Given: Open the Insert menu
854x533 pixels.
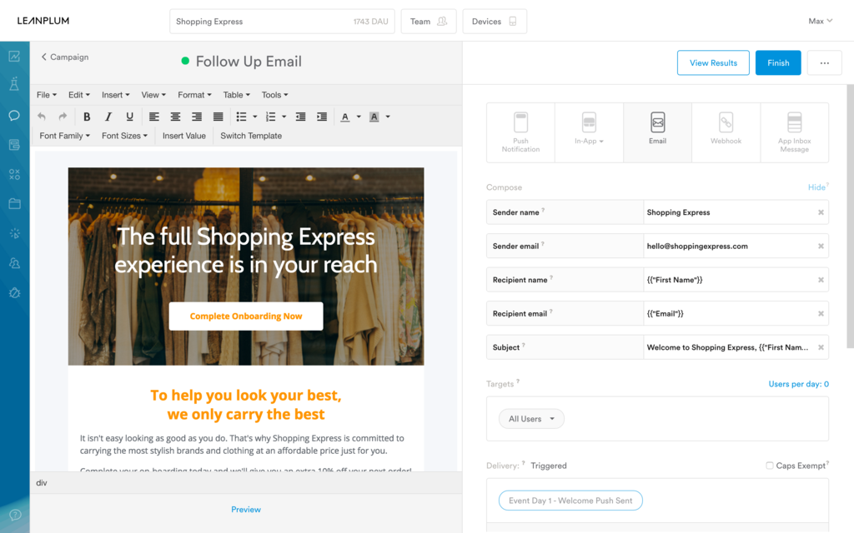Looking at the screenshot, I should point(115,95).
